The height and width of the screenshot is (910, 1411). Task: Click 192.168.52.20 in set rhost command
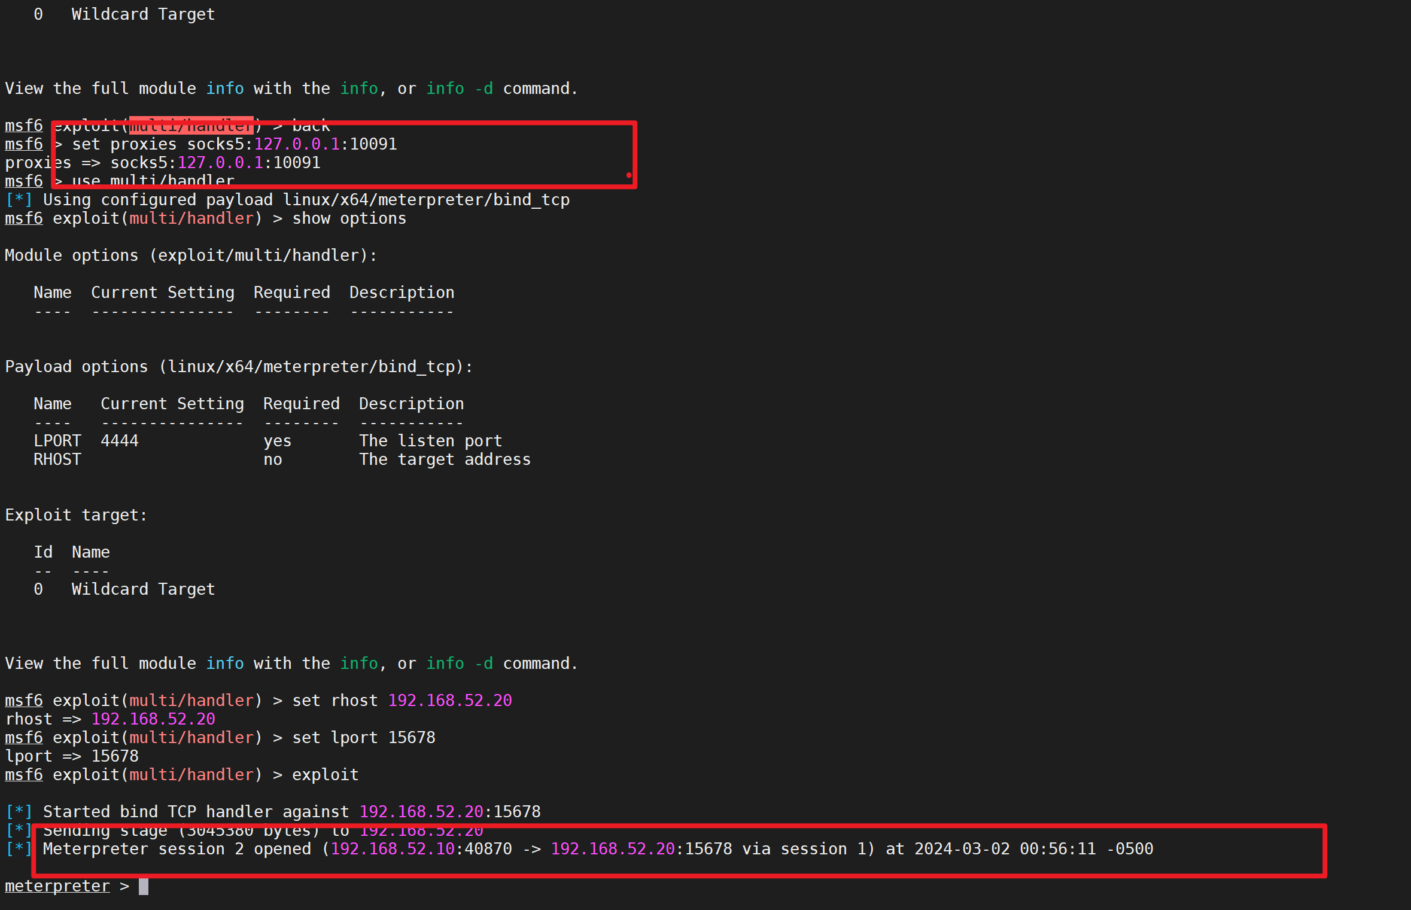[450, 701]
